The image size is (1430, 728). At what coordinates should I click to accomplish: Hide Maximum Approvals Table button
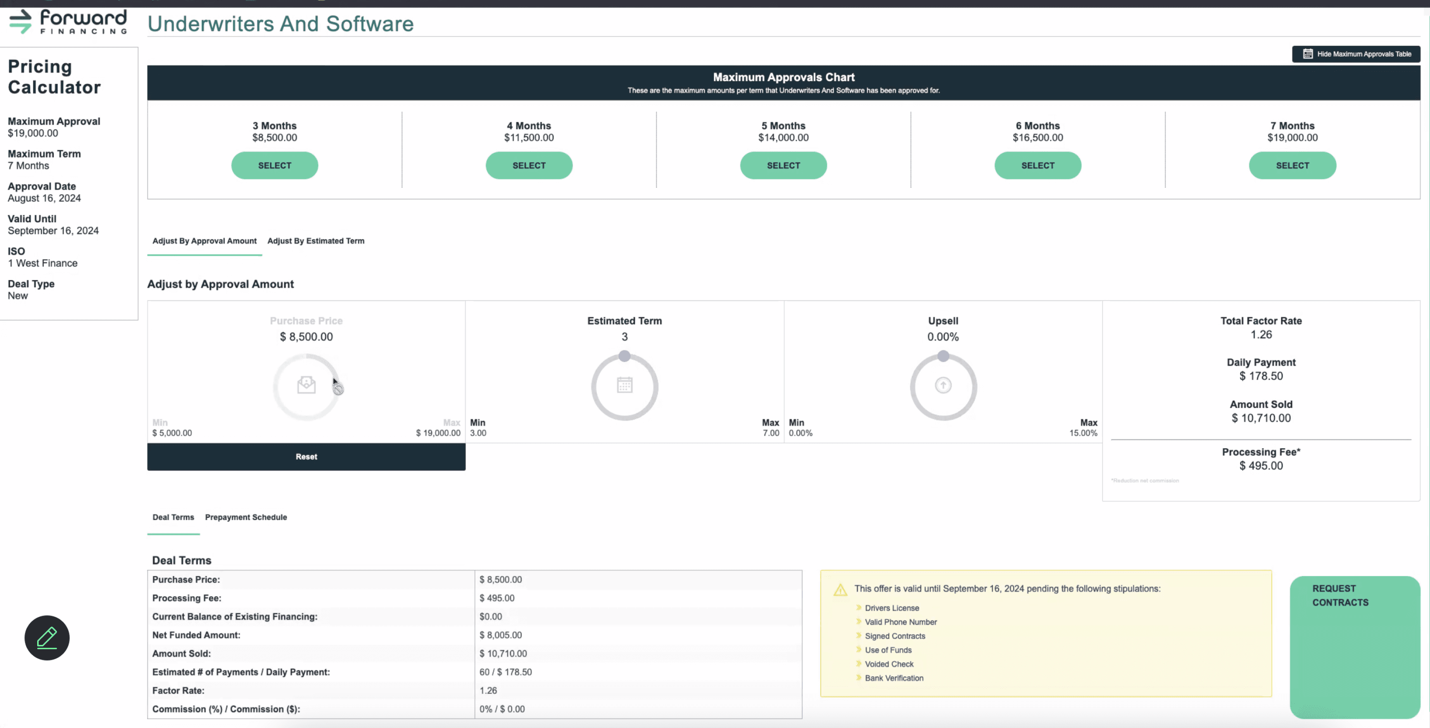coord(1356,54)
